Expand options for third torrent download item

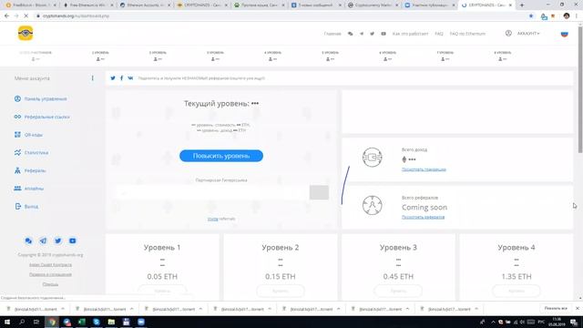[200, 309]
